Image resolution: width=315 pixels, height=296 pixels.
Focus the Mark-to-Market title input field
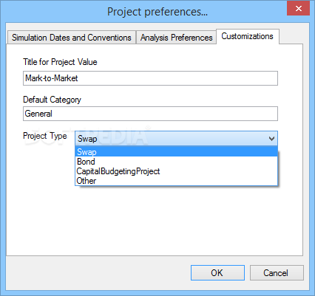(x=150, y=78)
